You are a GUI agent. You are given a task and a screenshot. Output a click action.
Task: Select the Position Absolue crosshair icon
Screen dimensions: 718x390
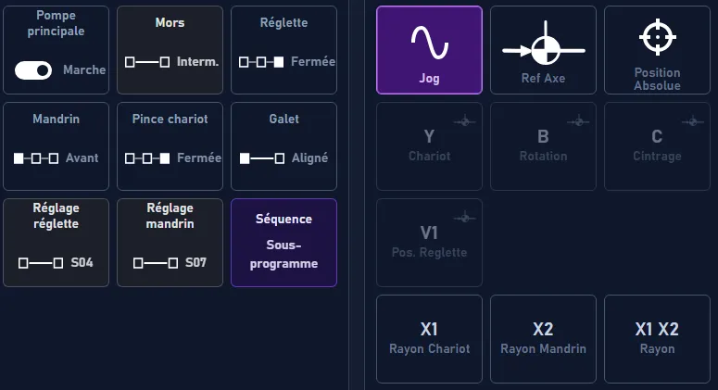click(x=658, y=37)
